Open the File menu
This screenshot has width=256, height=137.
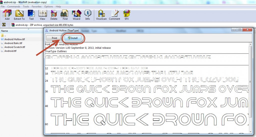(x=3, y=6)
